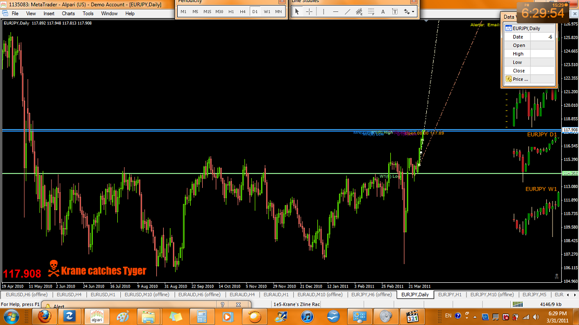Switch periodicity to MN monthly
Screen dimensions: 579x325
278,12
